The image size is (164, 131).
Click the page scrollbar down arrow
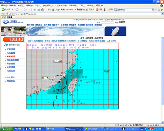pyautogui.click(x=163, y=122)
